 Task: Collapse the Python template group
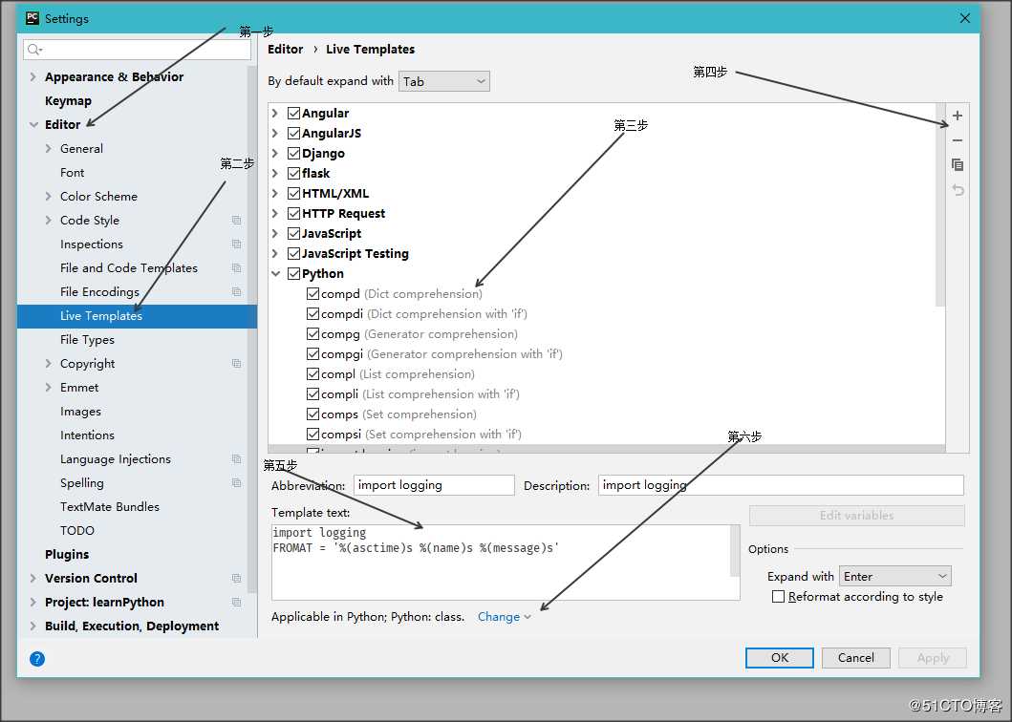pos(275,273)
